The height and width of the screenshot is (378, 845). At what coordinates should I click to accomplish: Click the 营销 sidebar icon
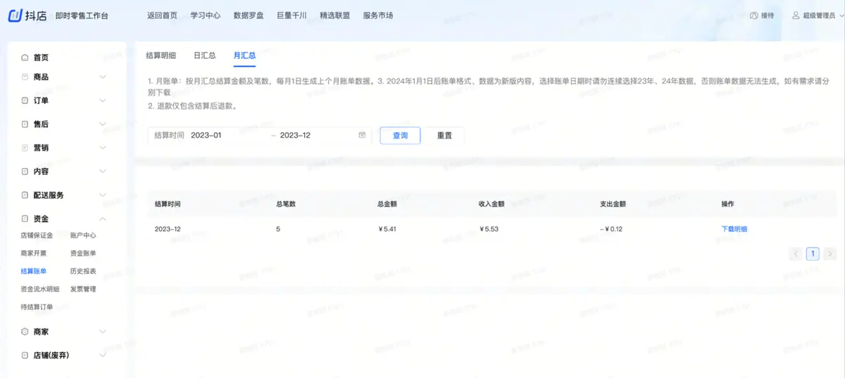(25, 148)
